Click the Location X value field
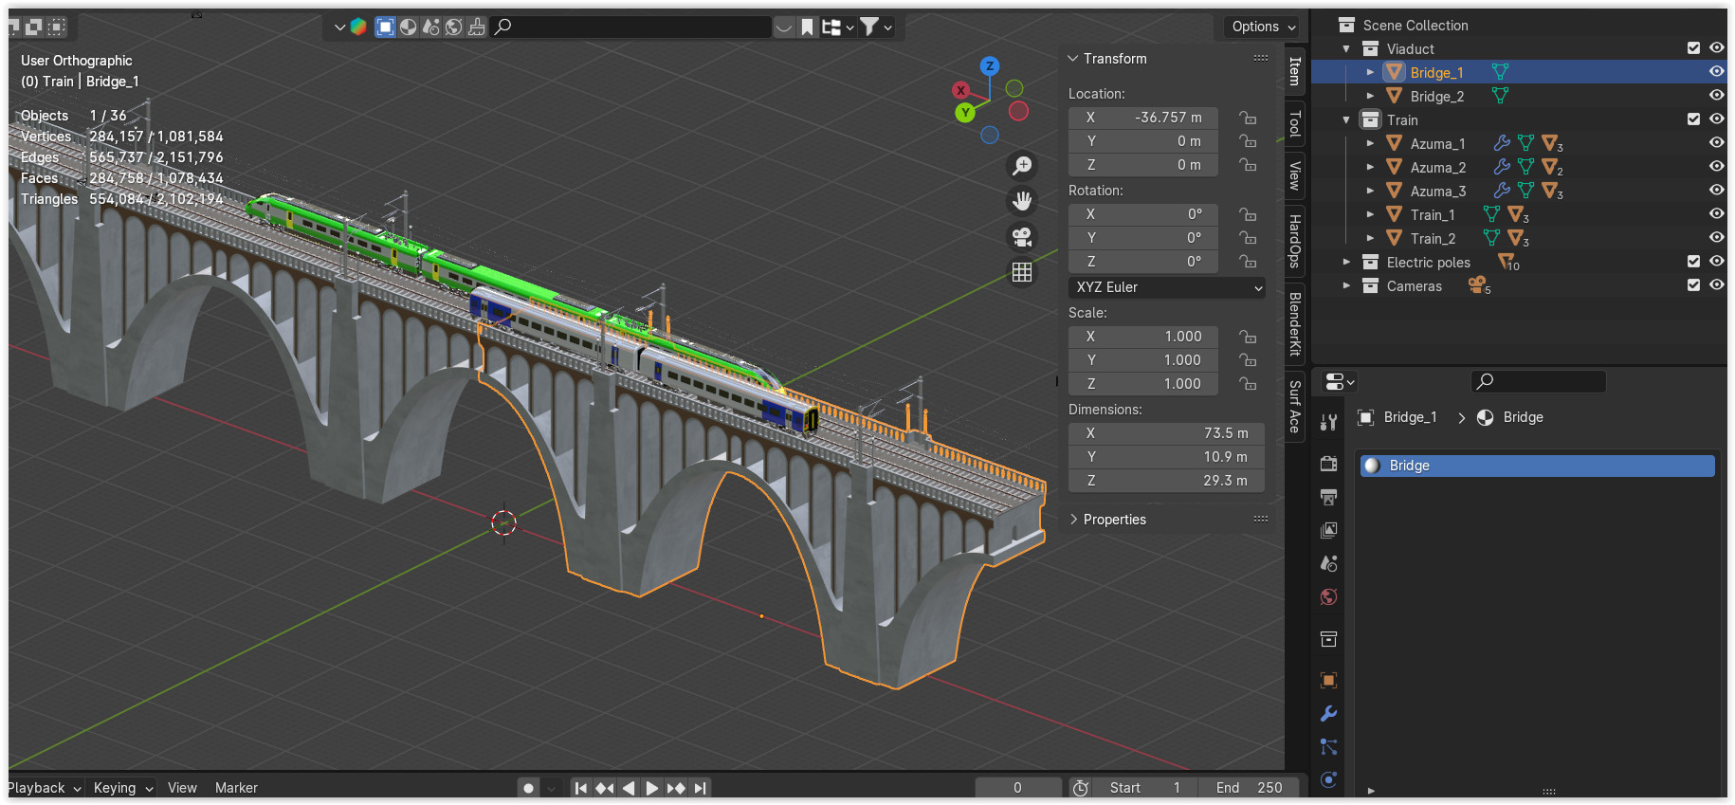The image size is (1735, 805). tap(1143, 118)
